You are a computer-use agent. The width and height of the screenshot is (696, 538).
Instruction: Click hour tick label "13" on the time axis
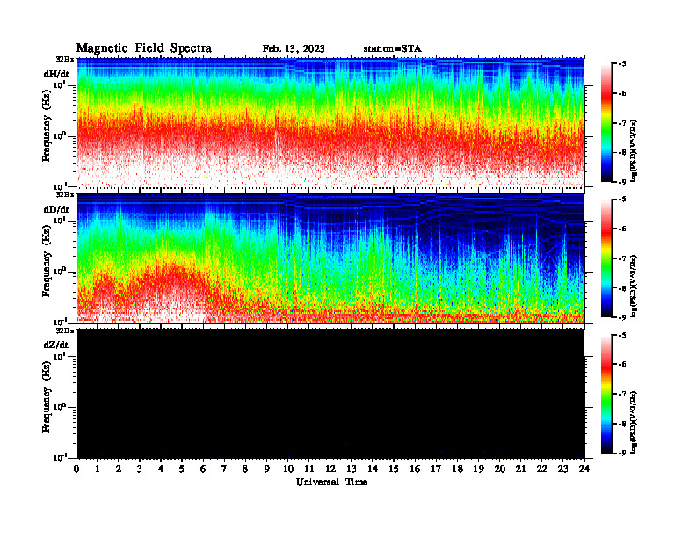tap(352, 469)
